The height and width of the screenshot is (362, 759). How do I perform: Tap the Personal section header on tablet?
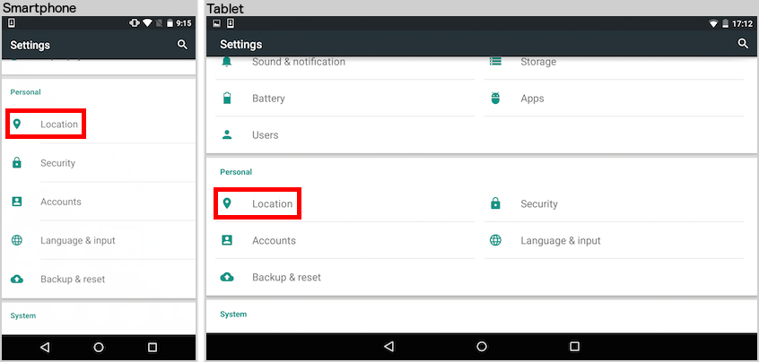click(x=236, y=172)
